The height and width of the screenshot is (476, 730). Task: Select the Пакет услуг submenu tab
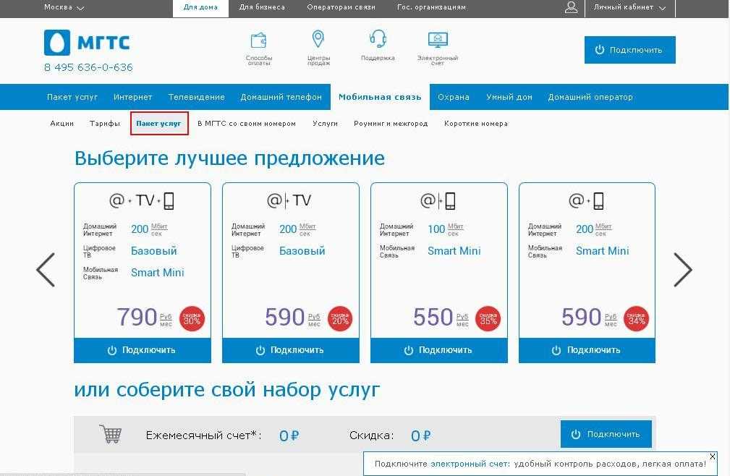(159, 123)
